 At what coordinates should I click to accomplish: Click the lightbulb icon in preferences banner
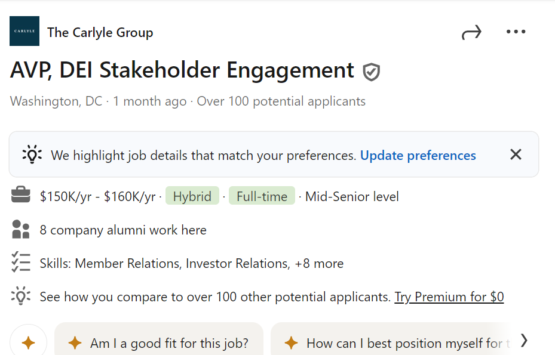pos(32,155)
